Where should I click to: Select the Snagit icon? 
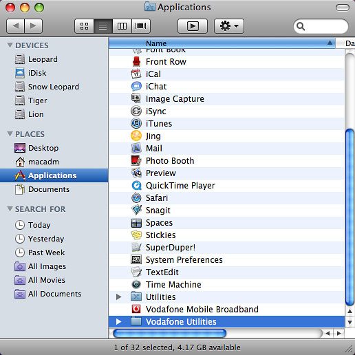click(x=136, y=211)
